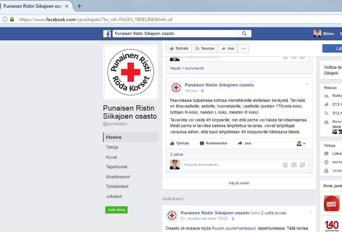The width and height of the screenshot is (342, 232).
Task: Click Jaa on the collection post
Action: (x=244, y=143)
